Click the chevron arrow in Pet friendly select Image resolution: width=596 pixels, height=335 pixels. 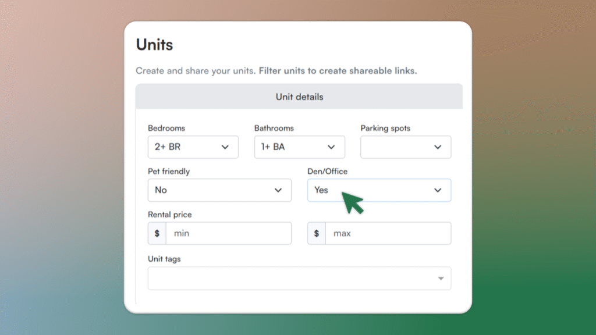coord(278,190)
